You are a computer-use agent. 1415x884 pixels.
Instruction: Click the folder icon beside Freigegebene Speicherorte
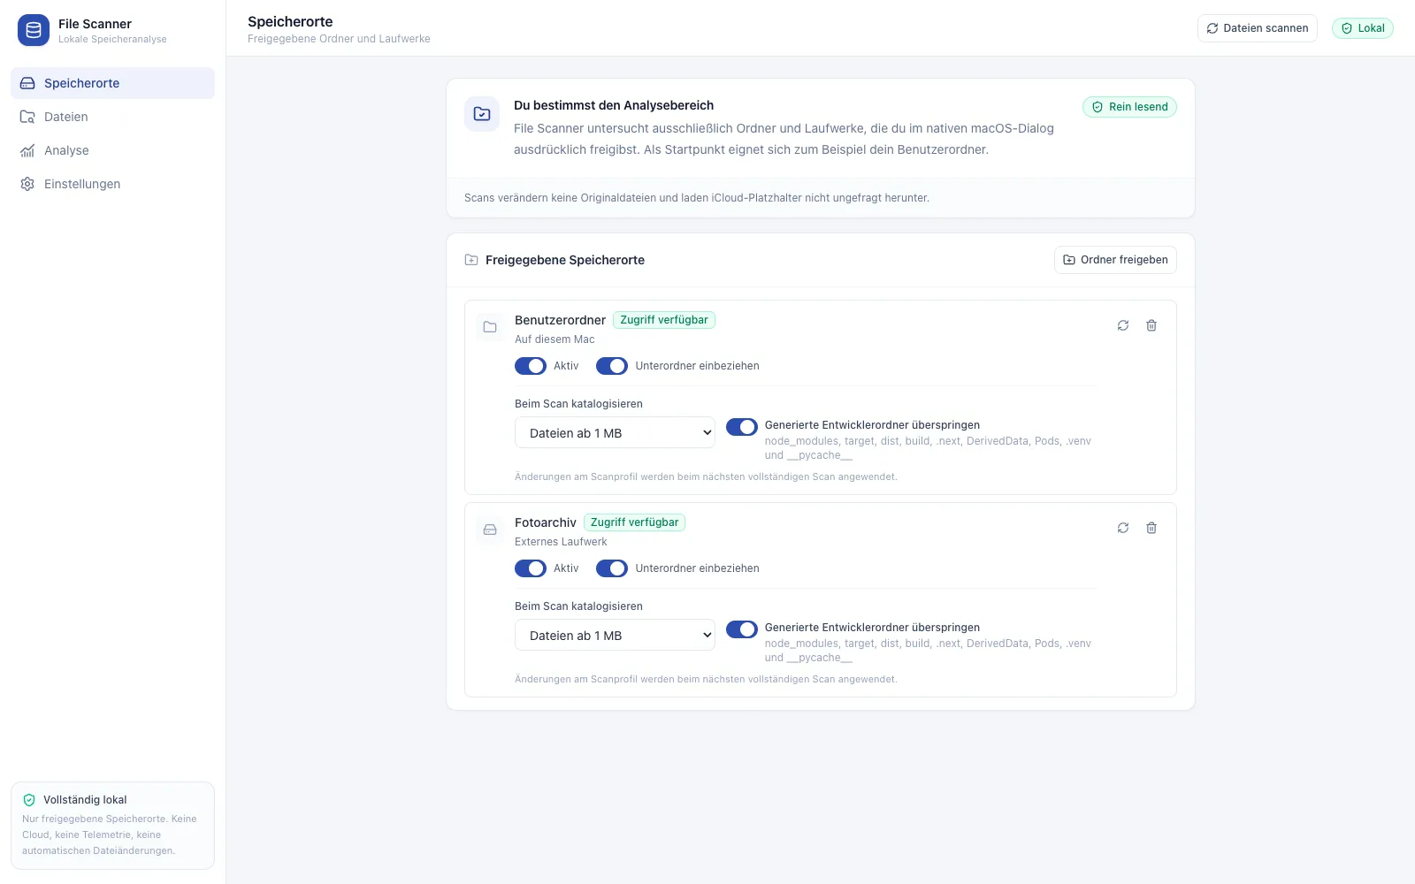pos(471,260)
